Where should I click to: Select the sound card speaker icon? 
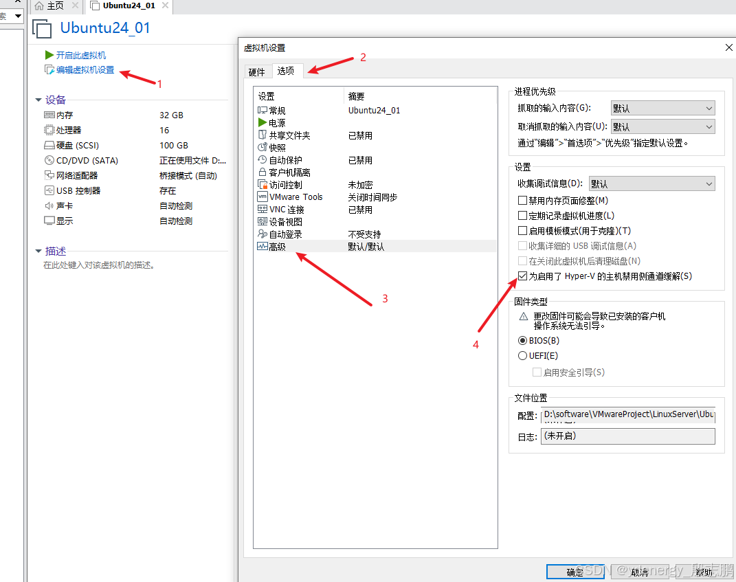pos(49,205)
